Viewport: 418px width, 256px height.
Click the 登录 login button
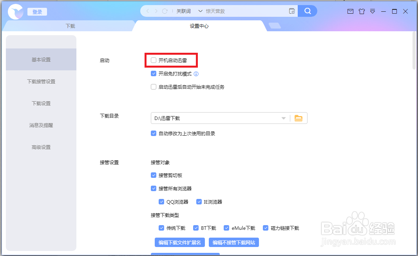37,12
